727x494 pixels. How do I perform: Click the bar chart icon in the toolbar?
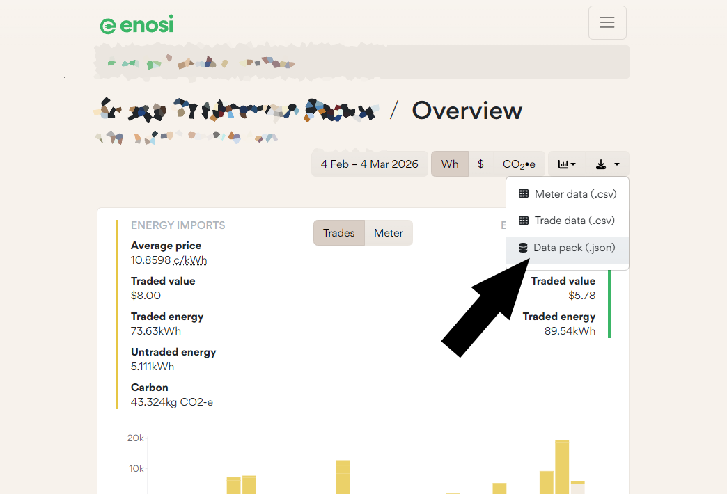[x=563, y=164]
